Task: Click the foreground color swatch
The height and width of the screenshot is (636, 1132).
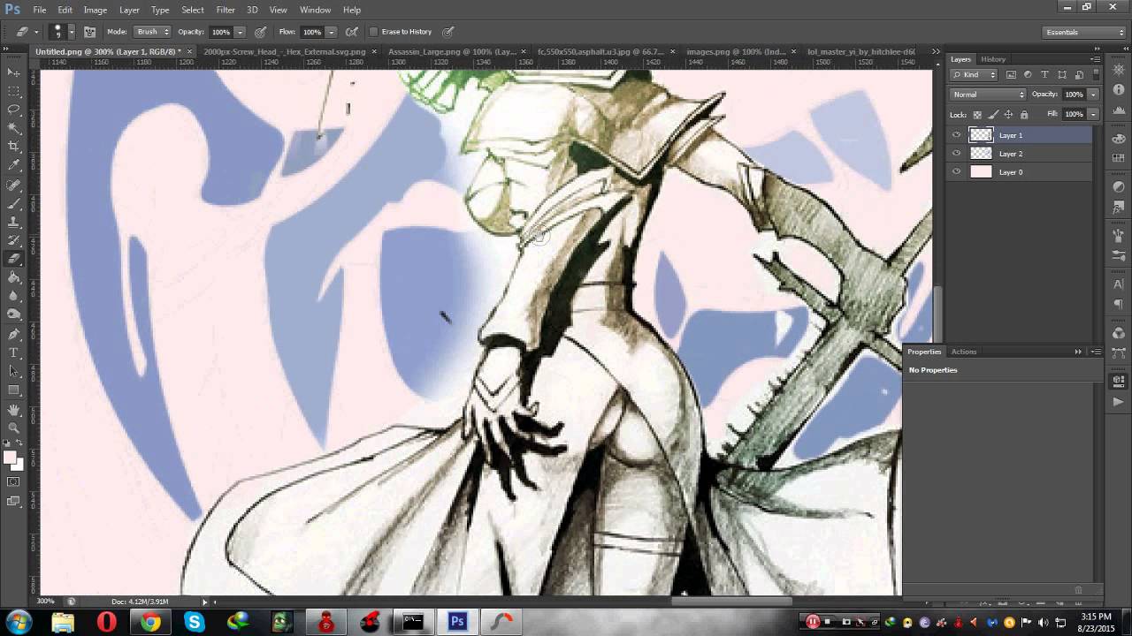Action: click(10, 457)
